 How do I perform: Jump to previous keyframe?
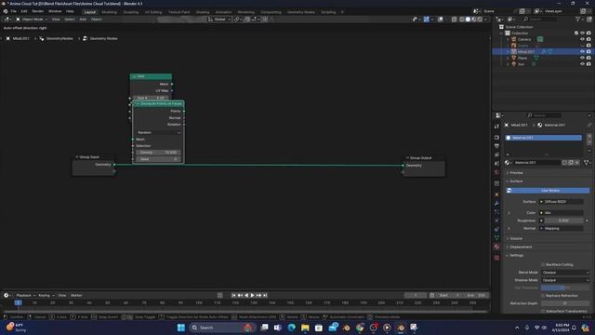pos(240,295)
